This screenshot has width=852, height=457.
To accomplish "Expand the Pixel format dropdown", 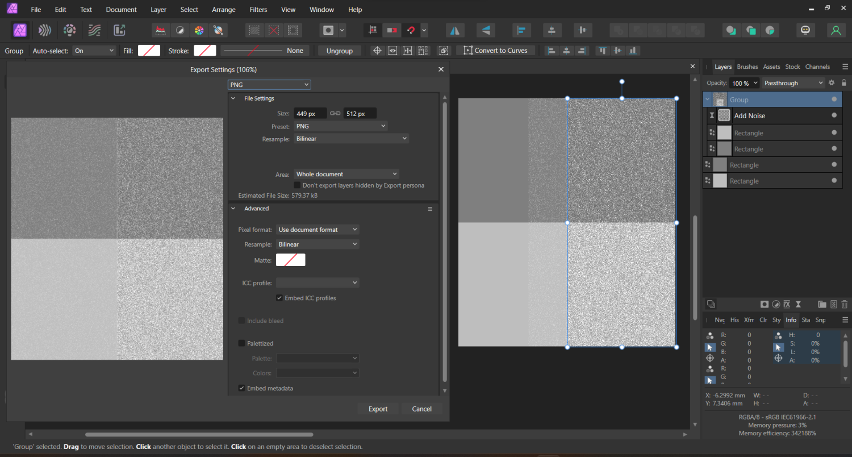I will [318, 230].
